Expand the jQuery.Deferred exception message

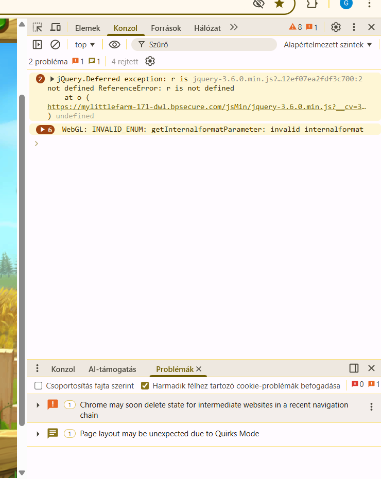[x=53, y=79]
